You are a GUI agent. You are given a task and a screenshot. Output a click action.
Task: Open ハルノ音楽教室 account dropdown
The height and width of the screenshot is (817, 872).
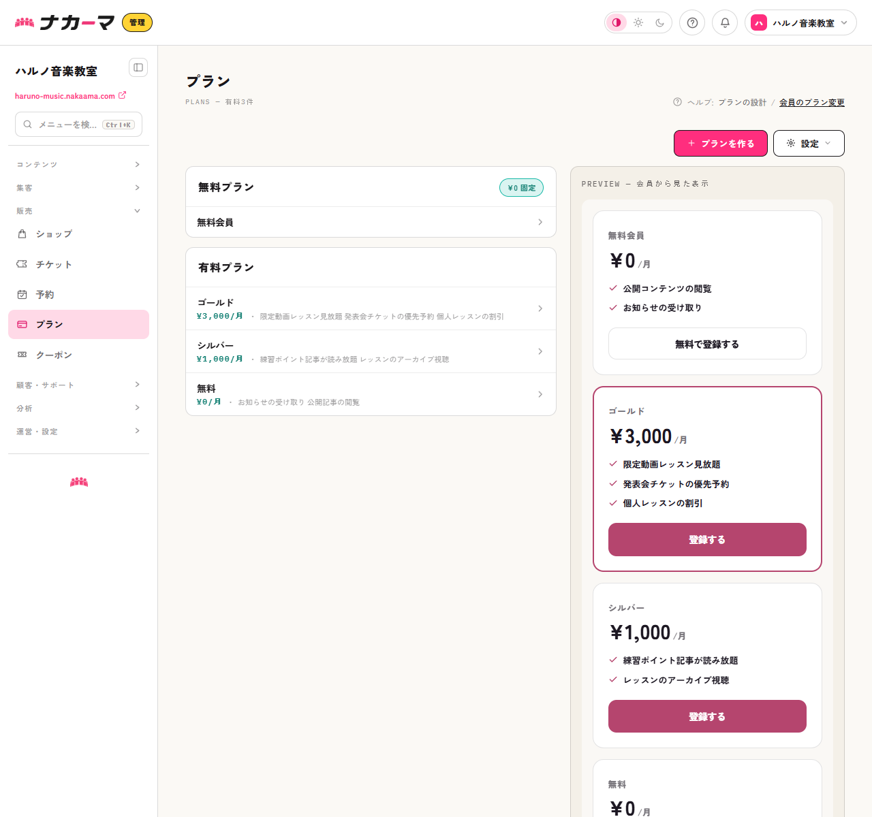point(800,22)
